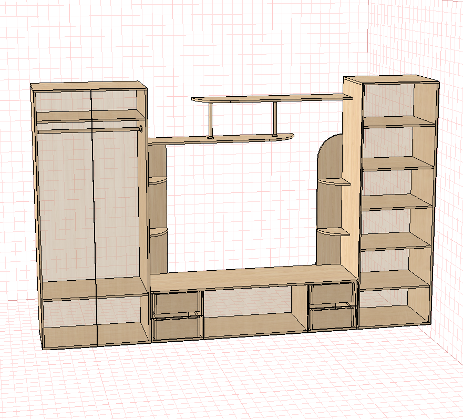Select the upper rounded corner shelf beside the wardrobe
Image resolution: width=463 pixels, height=419 pixels.
(158, 180)
